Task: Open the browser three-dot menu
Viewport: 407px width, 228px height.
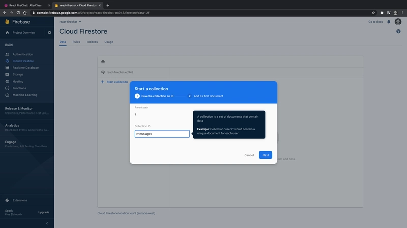Action: [402, 13]
